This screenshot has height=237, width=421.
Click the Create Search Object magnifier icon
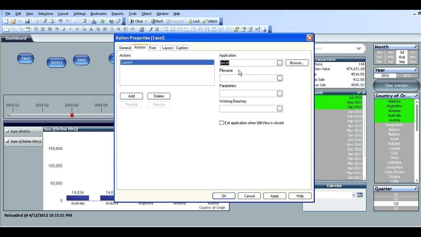click(119, 29)
